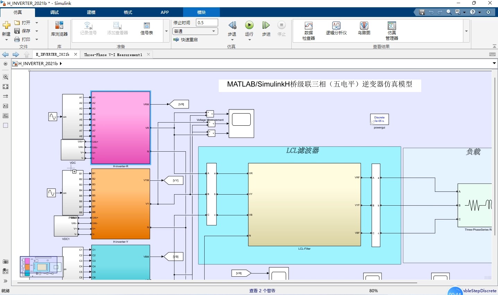This screenshot has width=498, height=295.
Task: Click the stop time field showing 0.5
Action: 207,22
